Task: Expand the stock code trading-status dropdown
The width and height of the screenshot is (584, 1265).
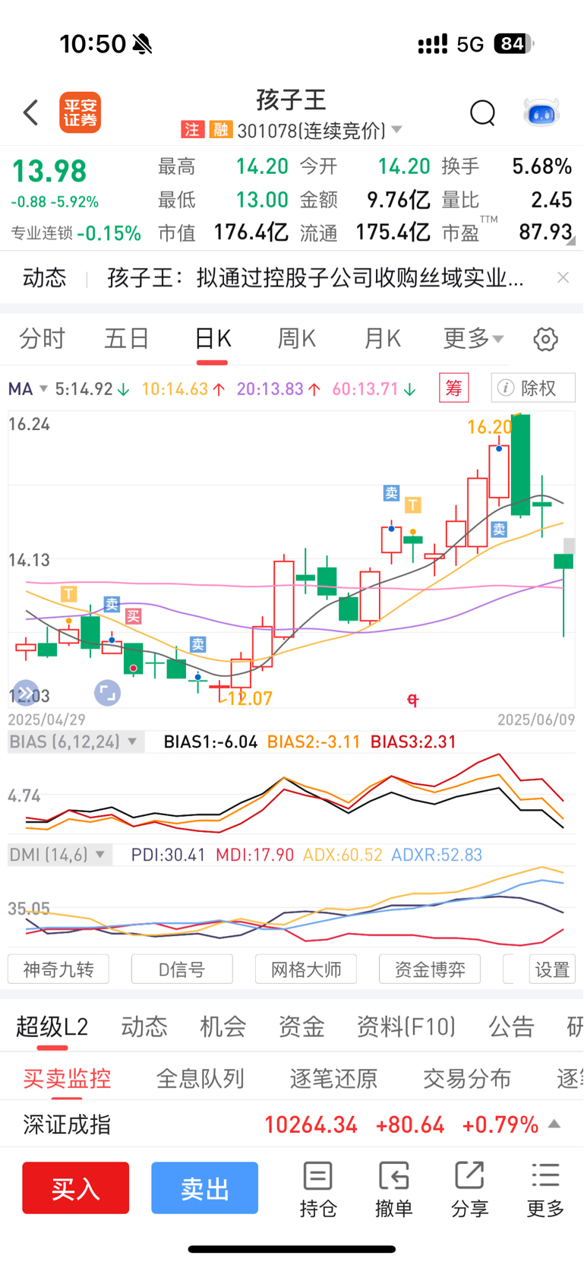Action: (396, 130)
